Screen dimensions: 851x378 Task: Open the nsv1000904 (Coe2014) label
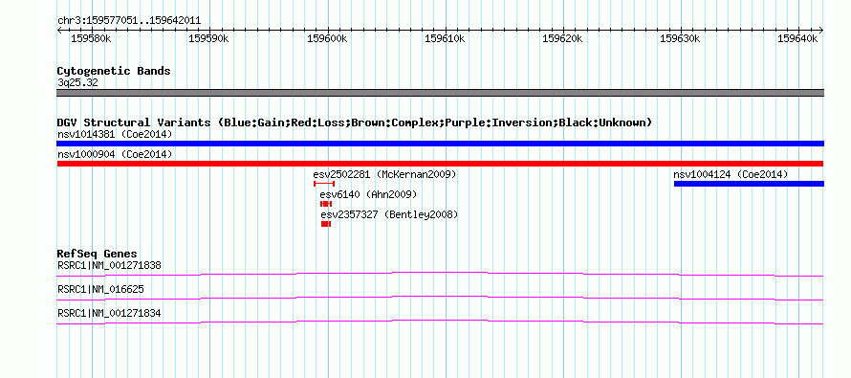115,155
